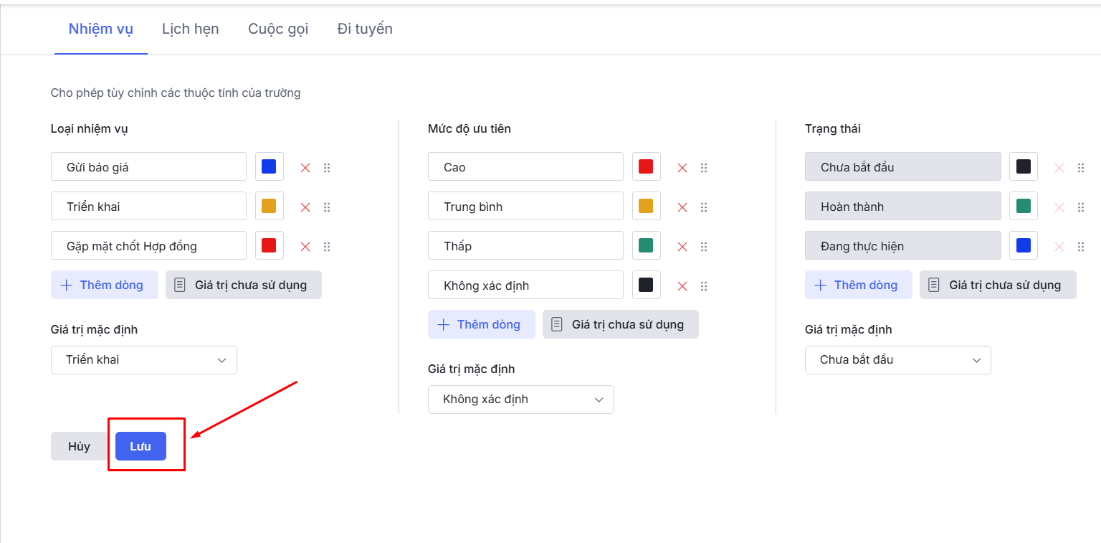Delete the "Cao" priority row
The width and height of the screenshot is (1101, 543).
point(682,168)
